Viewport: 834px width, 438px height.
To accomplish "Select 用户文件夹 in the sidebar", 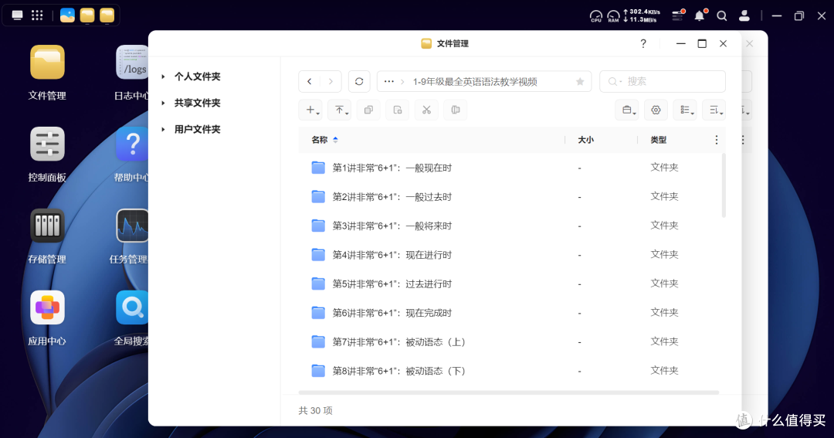I will coord(198,129).
